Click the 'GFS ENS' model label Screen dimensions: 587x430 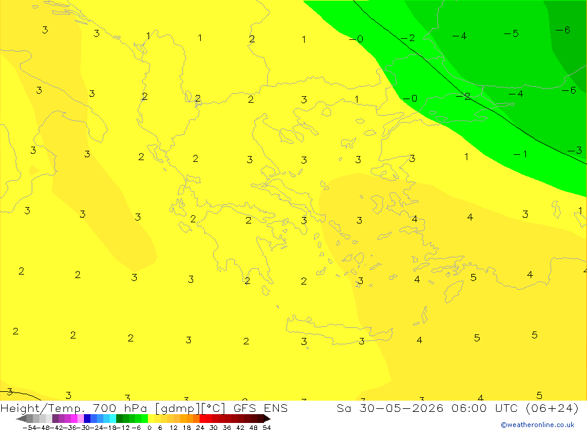[x=261, y=408]
